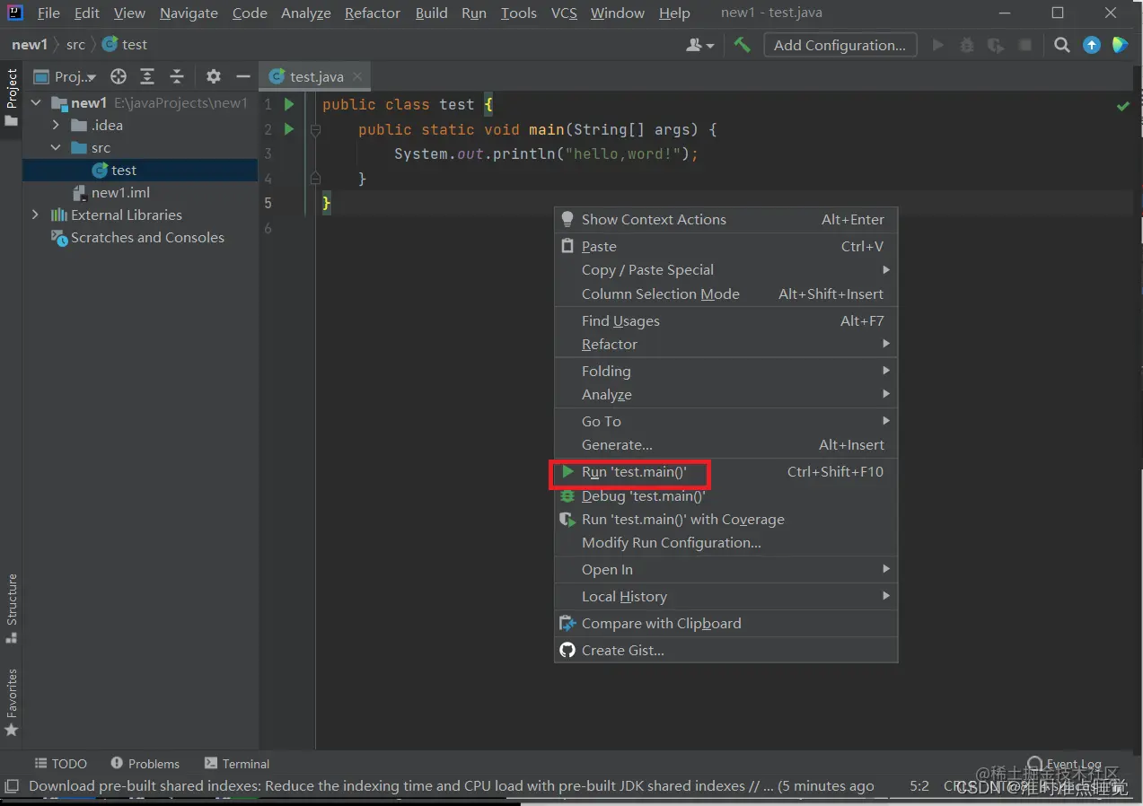The width and height of the screenshot is (1143, 806).
Task: Open the File menu
Action: (x=48, y=13)
